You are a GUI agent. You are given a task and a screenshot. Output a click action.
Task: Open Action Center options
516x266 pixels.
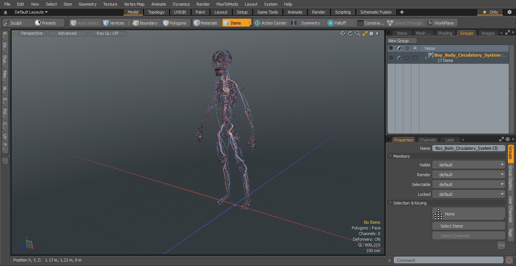pos(270,23)
